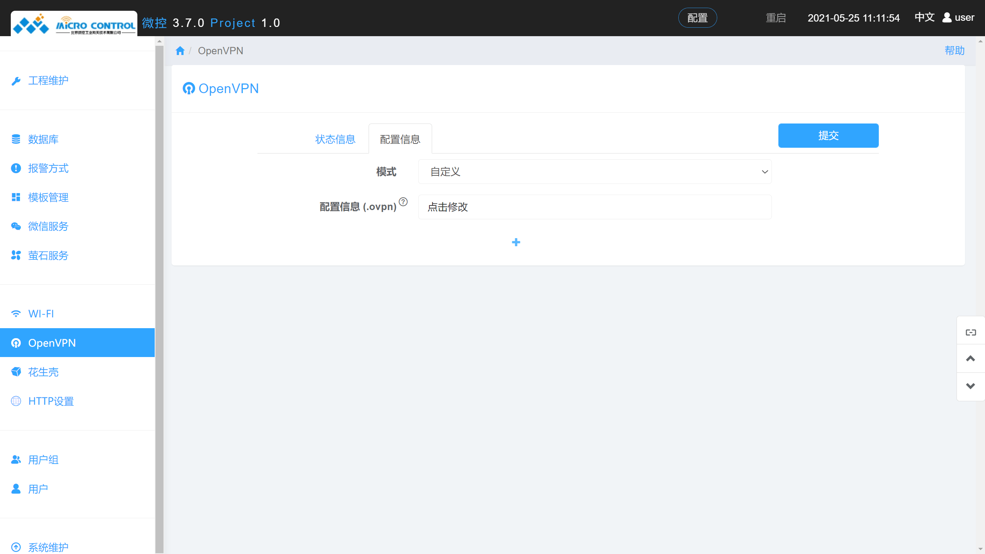Click the 提交 submit button

click(828, 135)
